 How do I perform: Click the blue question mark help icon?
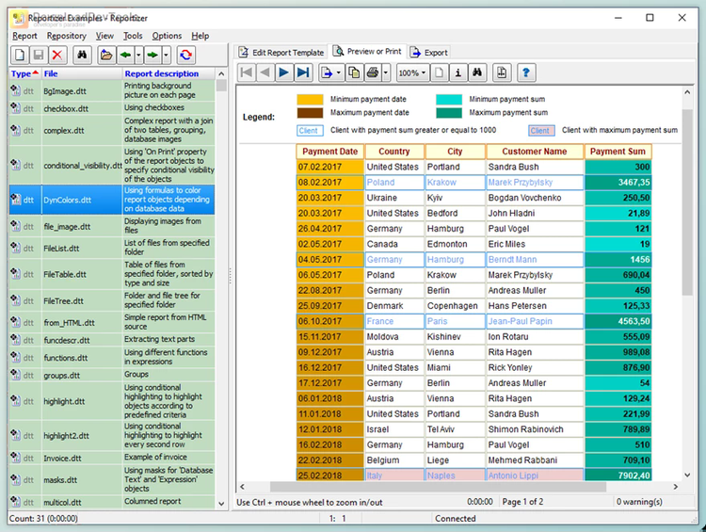click(x=525, y=73)
